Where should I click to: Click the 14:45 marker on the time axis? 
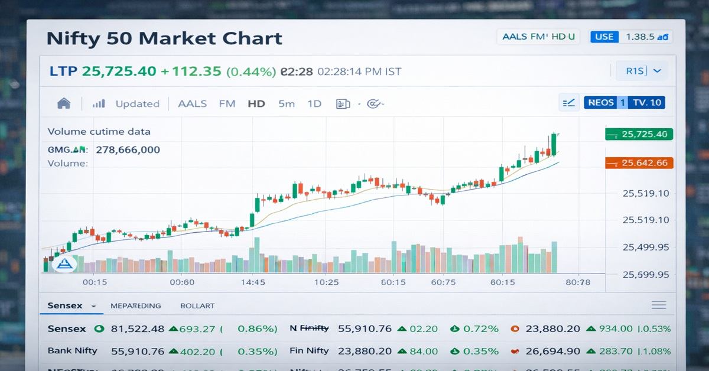[x=253, y=282]
